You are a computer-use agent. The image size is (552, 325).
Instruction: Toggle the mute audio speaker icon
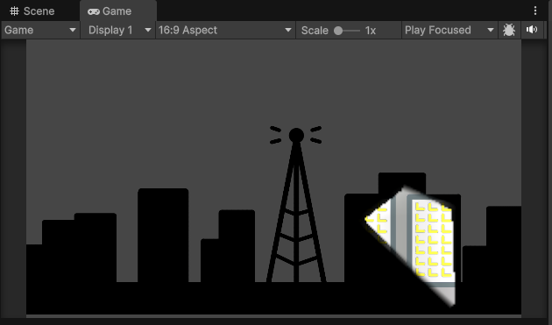click(x=532, y=30)
